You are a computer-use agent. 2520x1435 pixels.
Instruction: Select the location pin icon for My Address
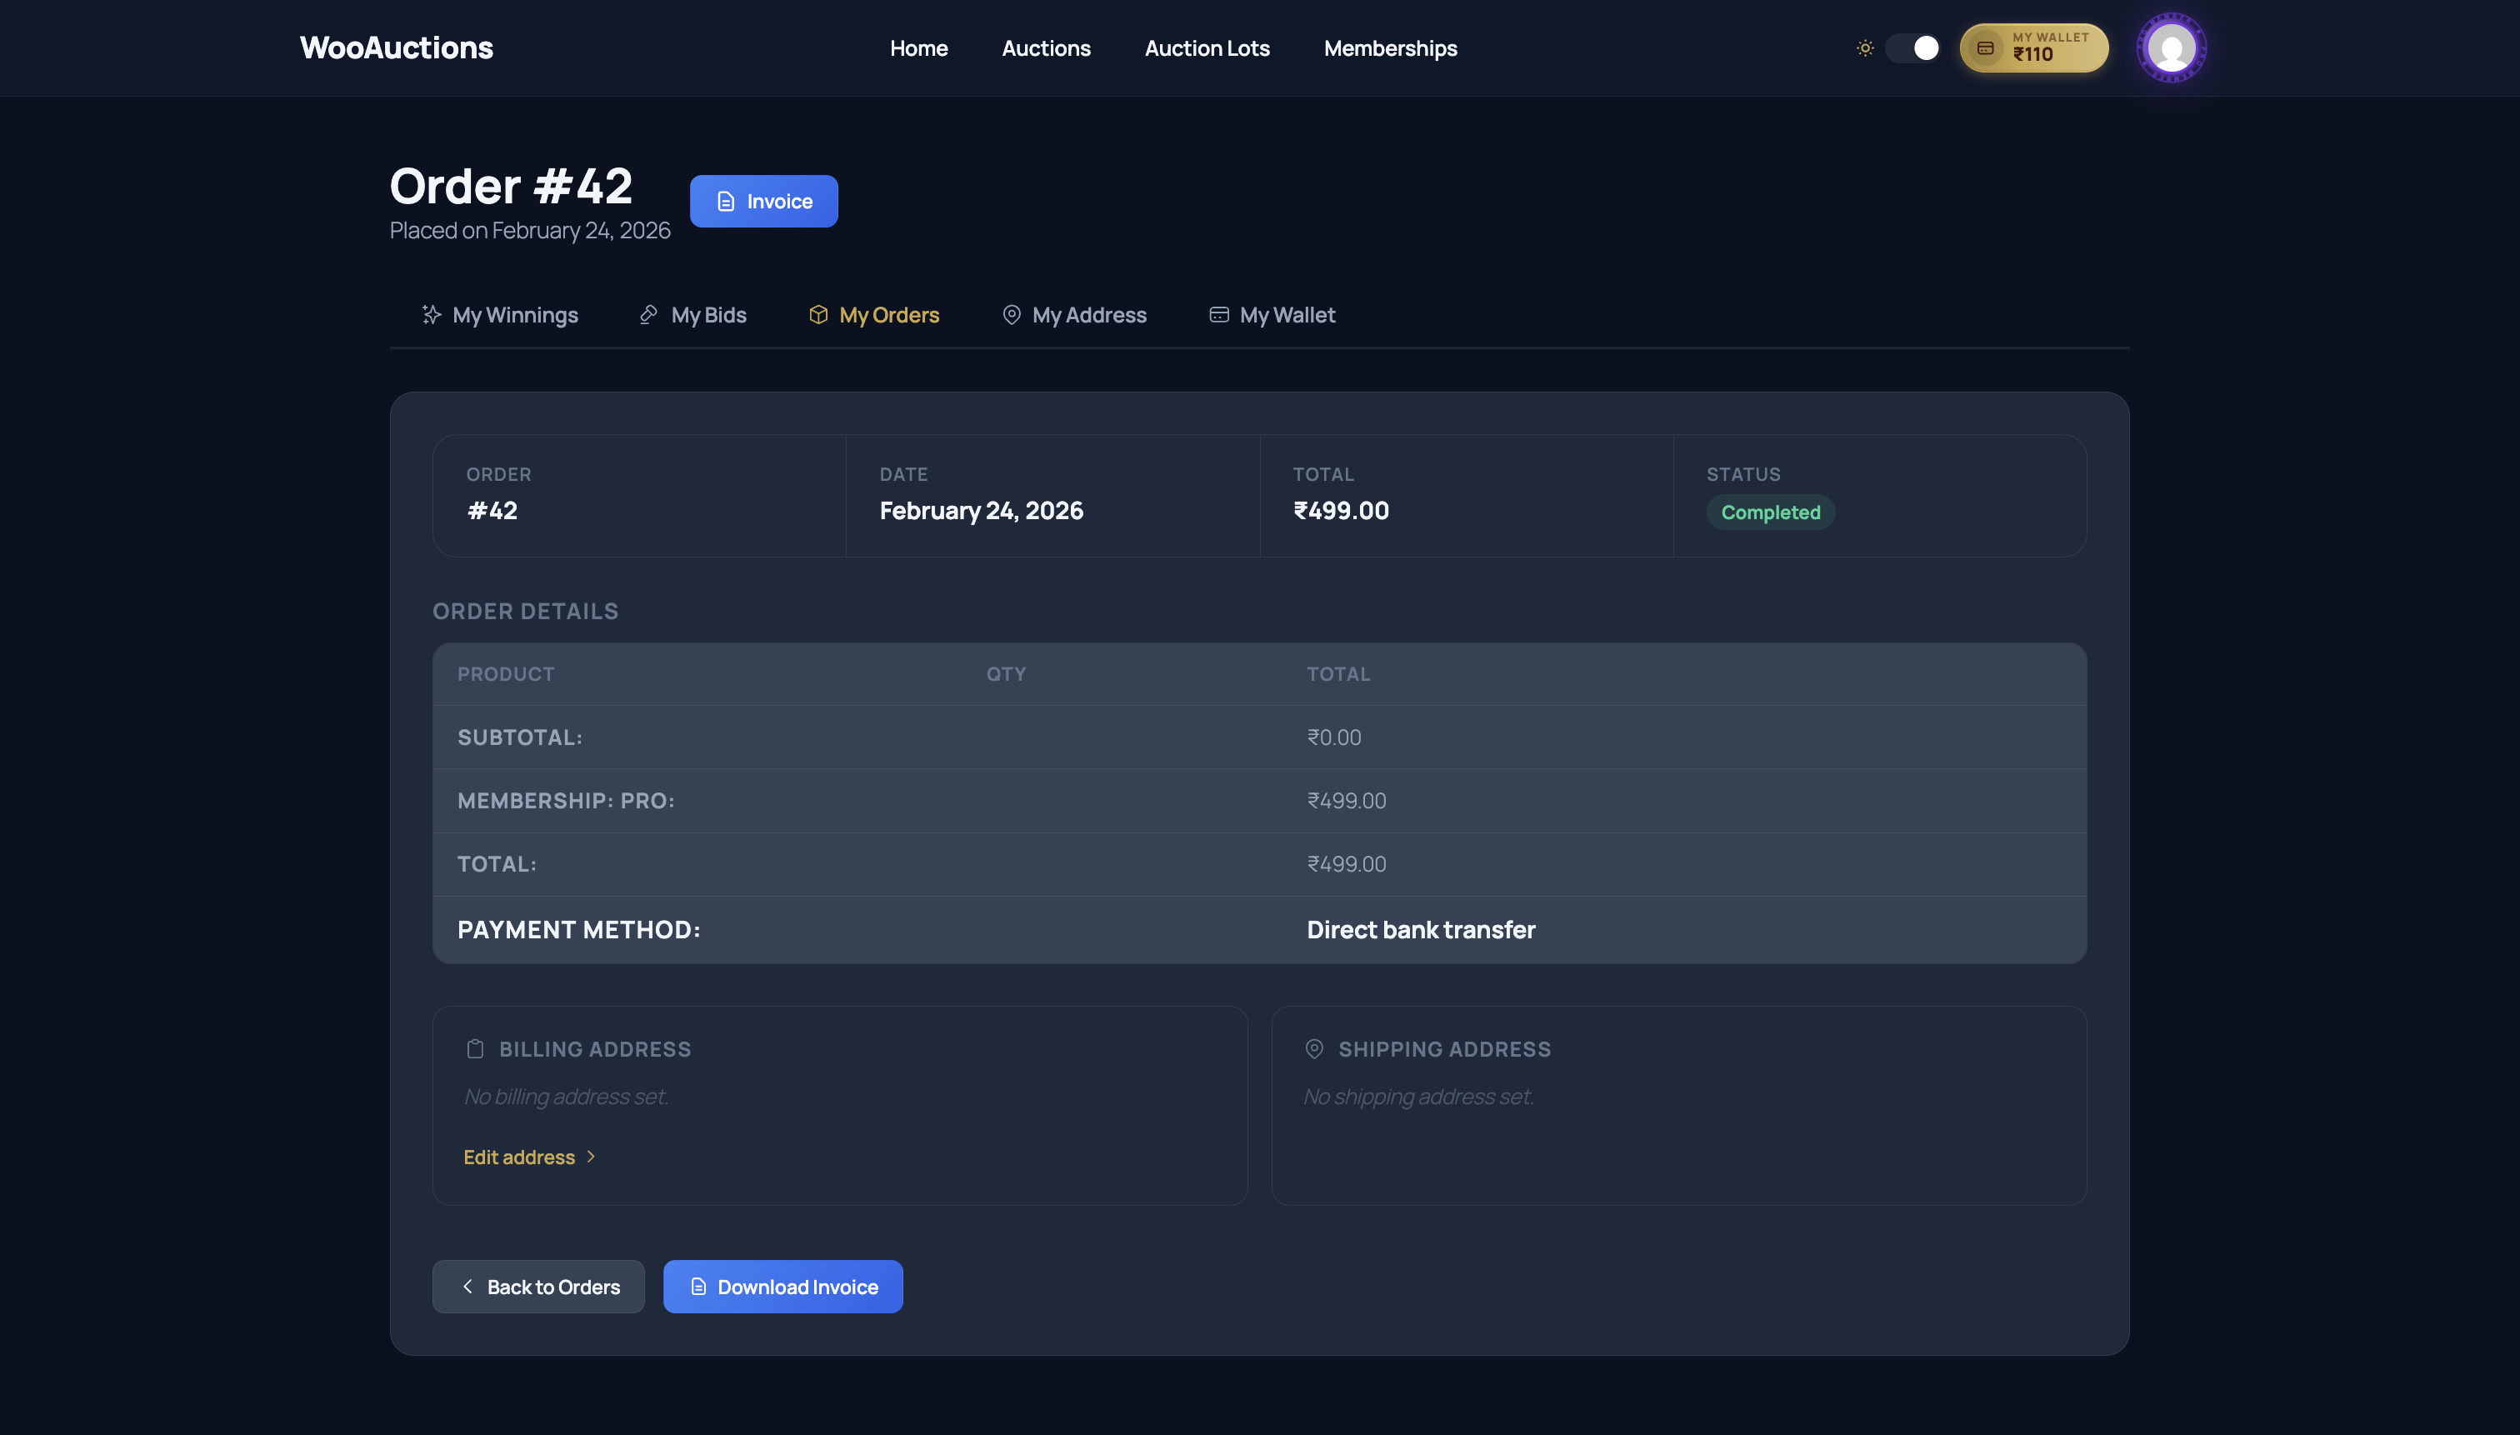click(x=1012, y=314)
